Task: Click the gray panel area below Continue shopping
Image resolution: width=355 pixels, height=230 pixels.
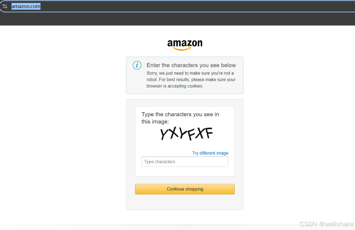Action: 185,202
